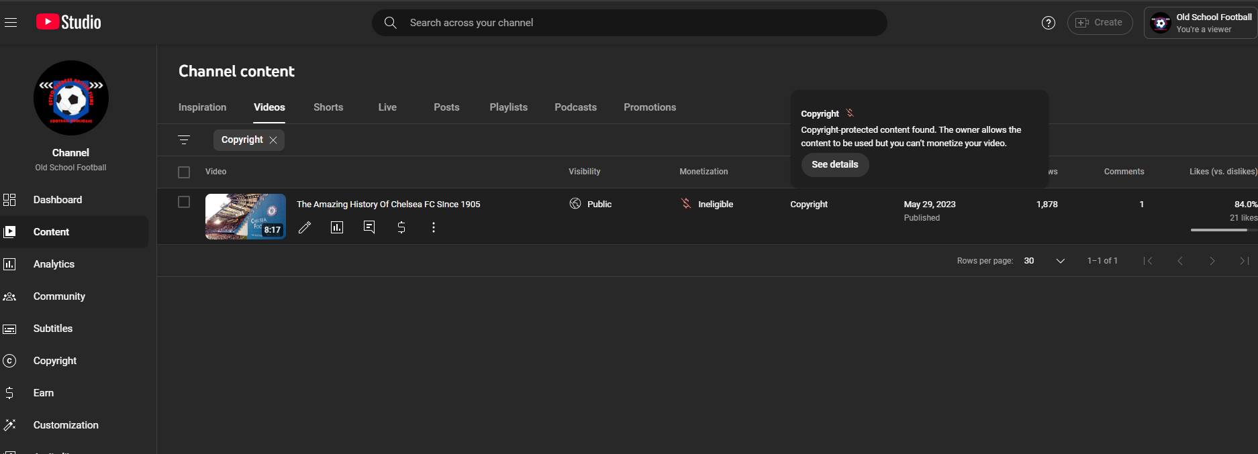Click the Copyright restriction text in row
Viewport: 1258px width, 454px height.
[x=809, y=204]
